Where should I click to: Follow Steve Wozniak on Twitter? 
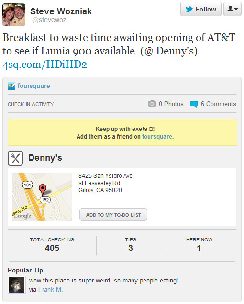click(201, 9)
